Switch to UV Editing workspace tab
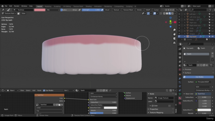The image size is (215, 121). 67,6
